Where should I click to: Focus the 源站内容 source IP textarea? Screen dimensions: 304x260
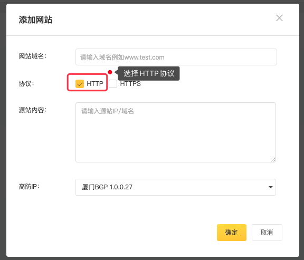tap(176, 132)
